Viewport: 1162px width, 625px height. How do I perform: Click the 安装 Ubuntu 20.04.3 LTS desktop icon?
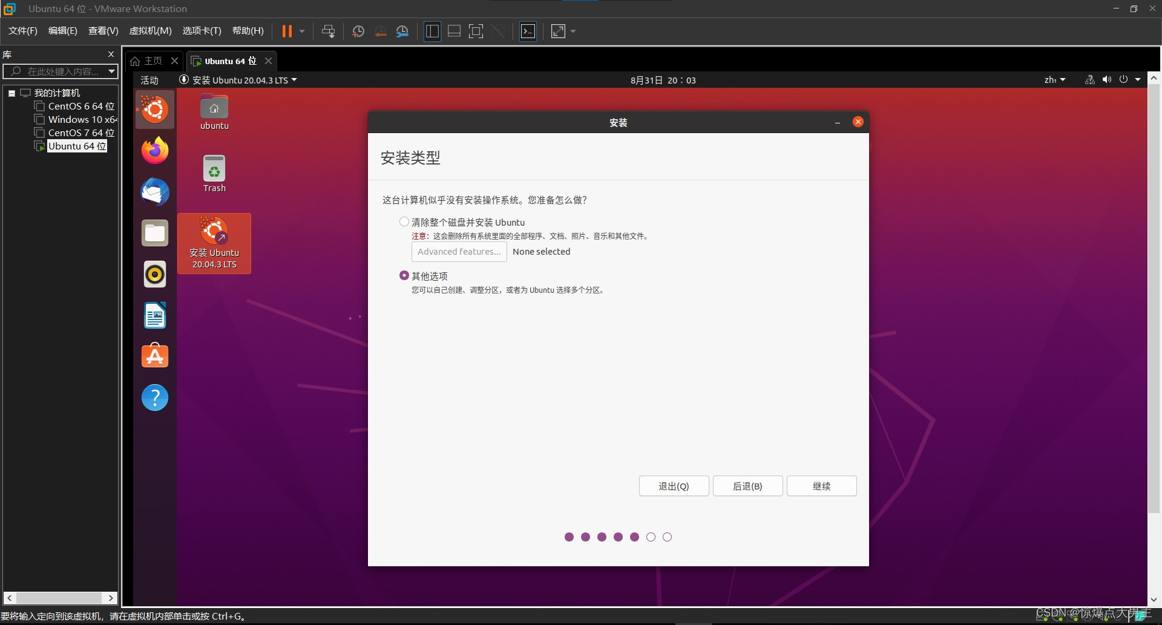tap(214, 243)
